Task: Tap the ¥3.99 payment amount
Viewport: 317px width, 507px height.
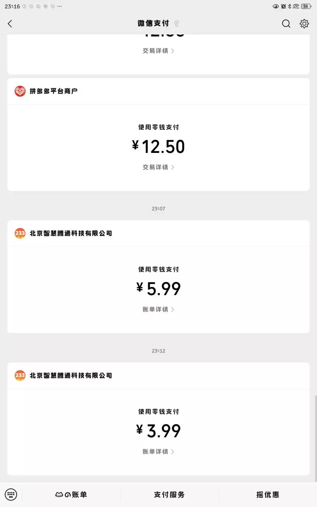Action: pos(158,431)
